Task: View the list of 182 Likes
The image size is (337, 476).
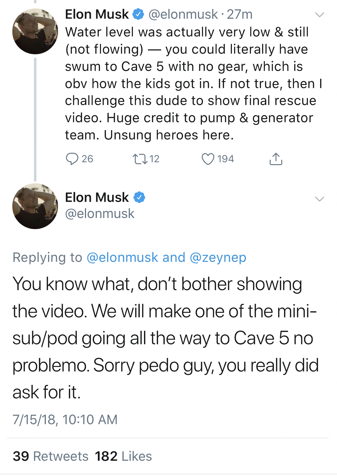Action: pos(123,456)
